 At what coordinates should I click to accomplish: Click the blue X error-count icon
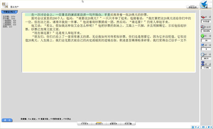(203, 45)
